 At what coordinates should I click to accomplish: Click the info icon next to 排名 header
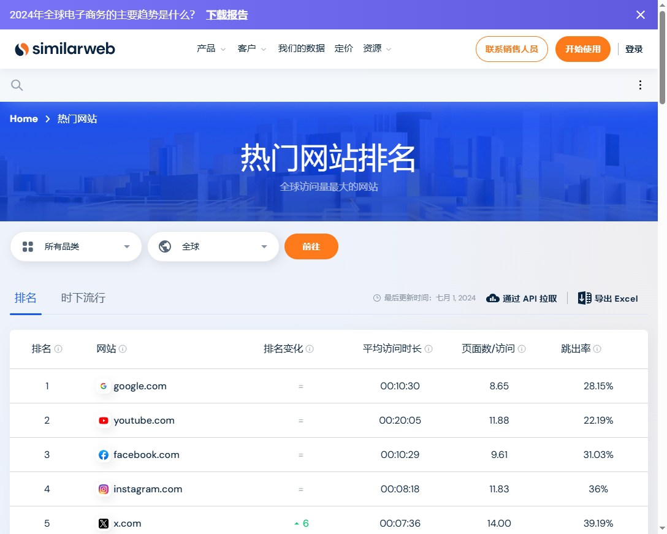[58, 349]
